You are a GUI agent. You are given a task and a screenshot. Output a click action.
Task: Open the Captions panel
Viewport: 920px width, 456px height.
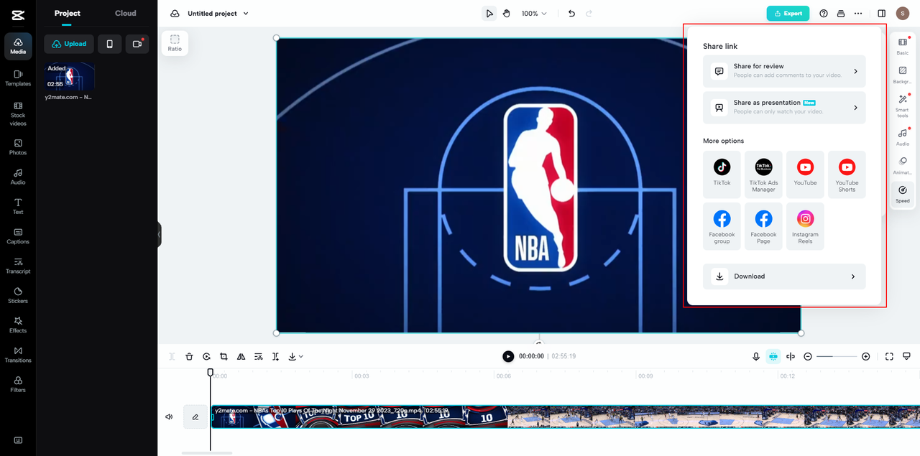click(18, 236)
